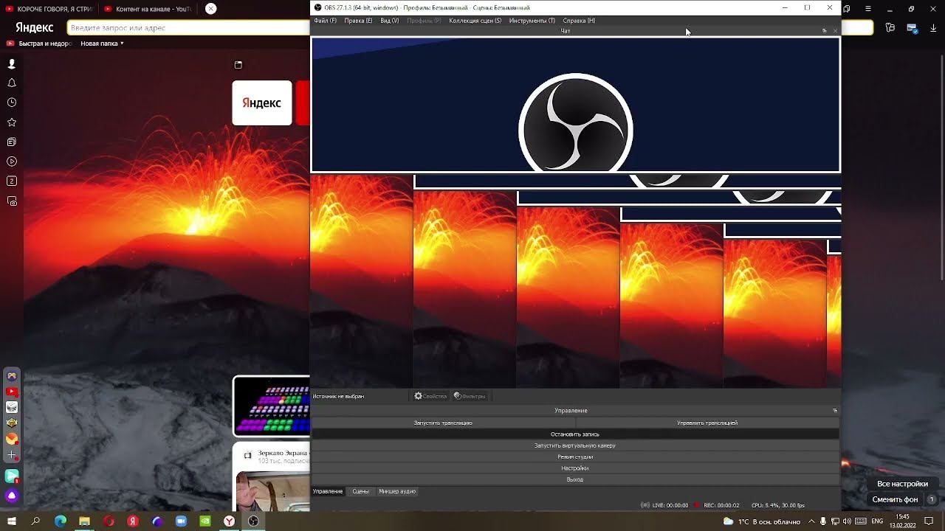Open the video play icon in sidebar
Image resolution: width=945 pixels, height=531 pixels.
click(x=12, y=162)
